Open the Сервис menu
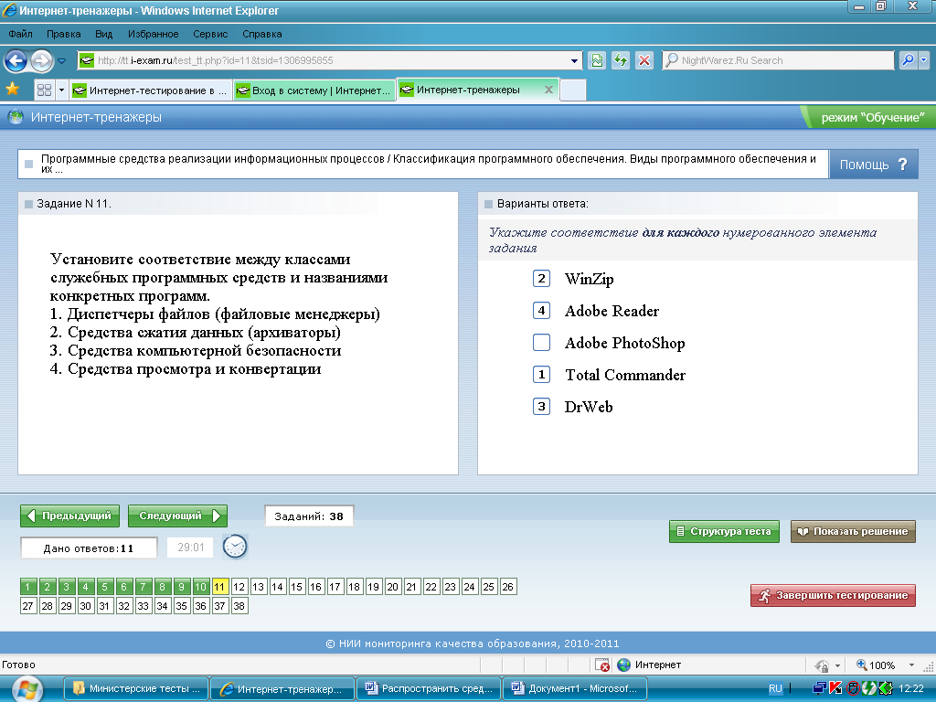 point(210,34)
